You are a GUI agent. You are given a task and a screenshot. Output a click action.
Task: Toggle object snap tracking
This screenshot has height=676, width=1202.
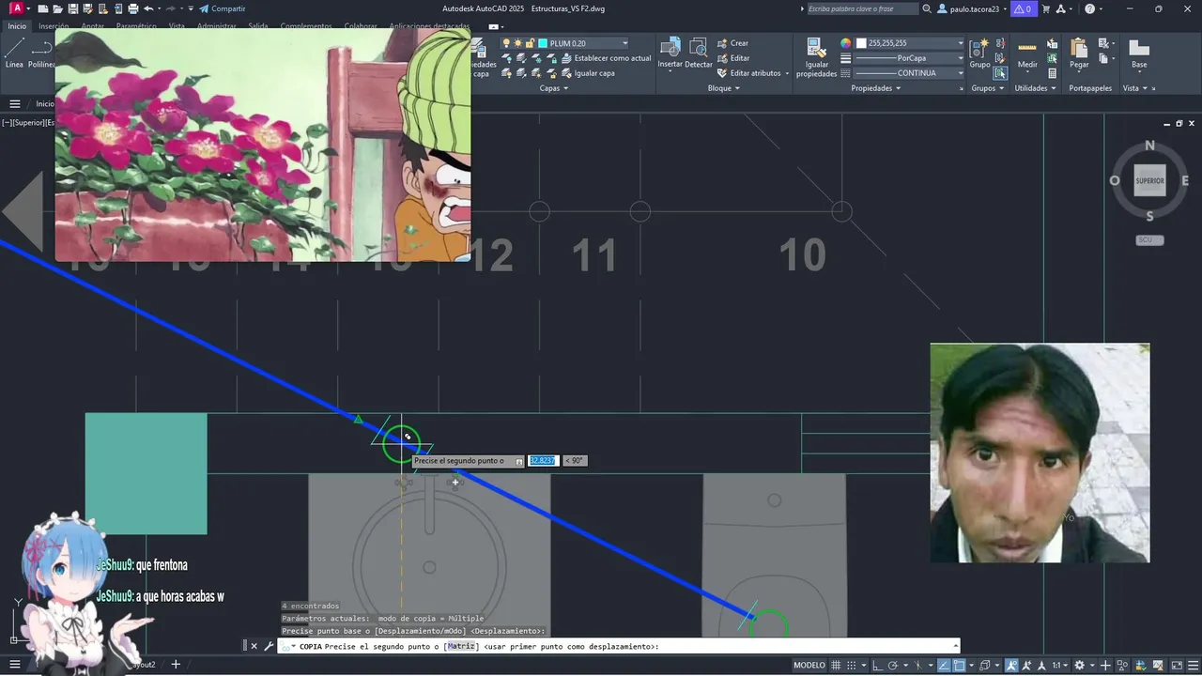click(x=944, y=665)
